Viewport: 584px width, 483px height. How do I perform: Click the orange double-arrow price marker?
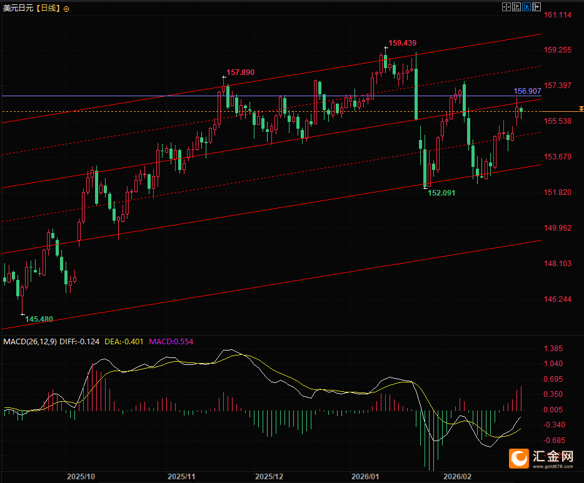581,109
